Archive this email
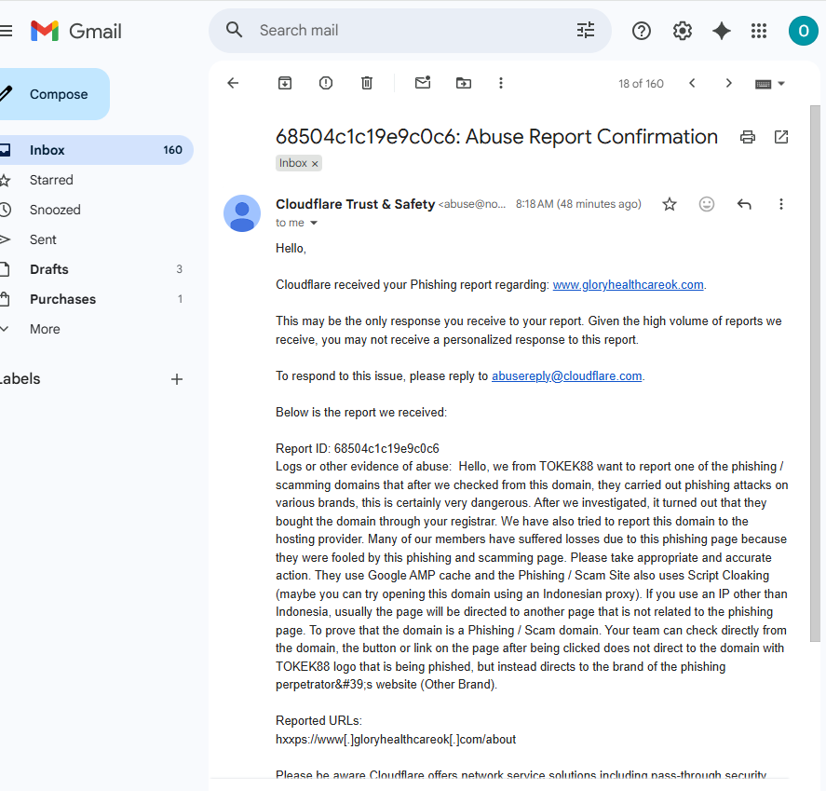 click(284, 83)
